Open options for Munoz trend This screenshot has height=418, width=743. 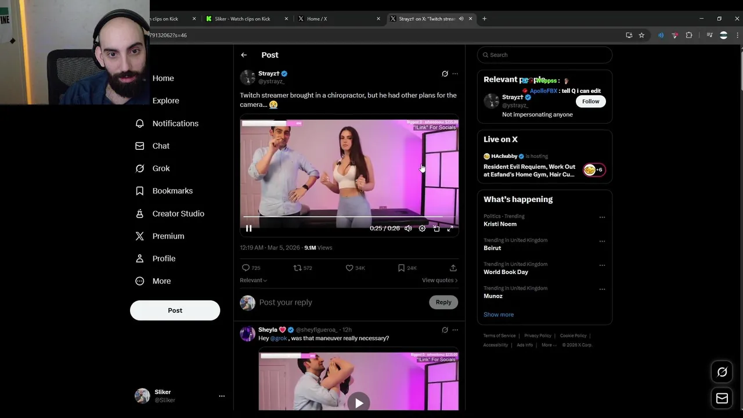(x=602, y=289)
